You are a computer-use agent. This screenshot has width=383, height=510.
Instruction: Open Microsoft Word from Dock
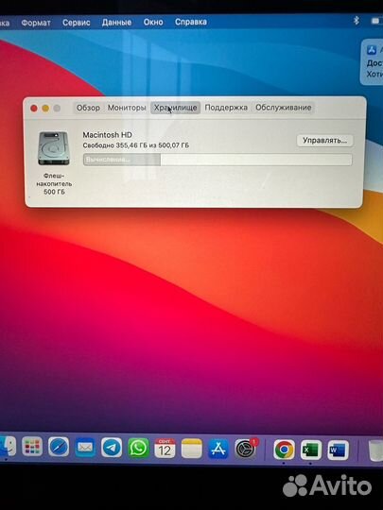point(338,450)
